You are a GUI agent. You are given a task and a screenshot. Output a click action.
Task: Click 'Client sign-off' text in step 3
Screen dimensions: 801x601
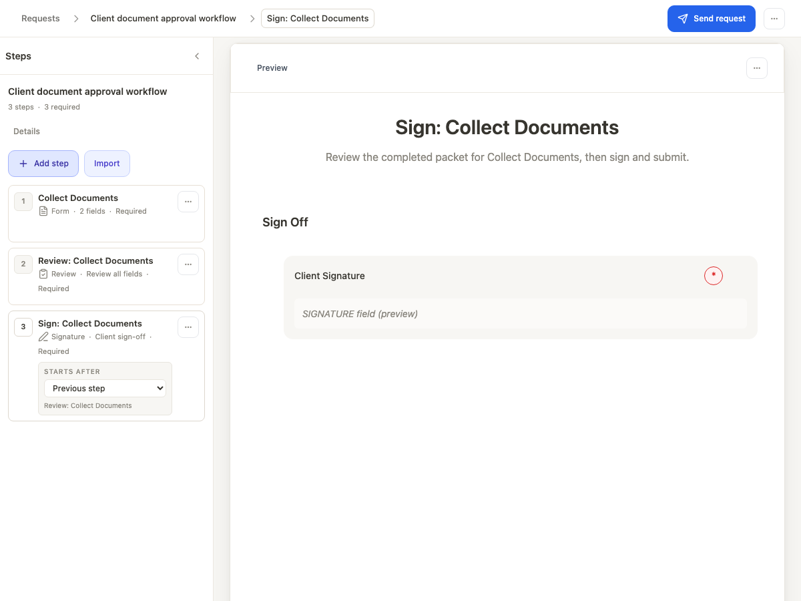[x=120, y=337]
